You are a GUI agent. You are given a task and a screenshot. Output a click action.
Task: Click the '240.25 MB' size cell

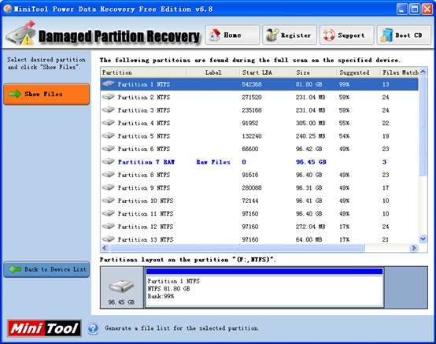[x=310, y=136]
